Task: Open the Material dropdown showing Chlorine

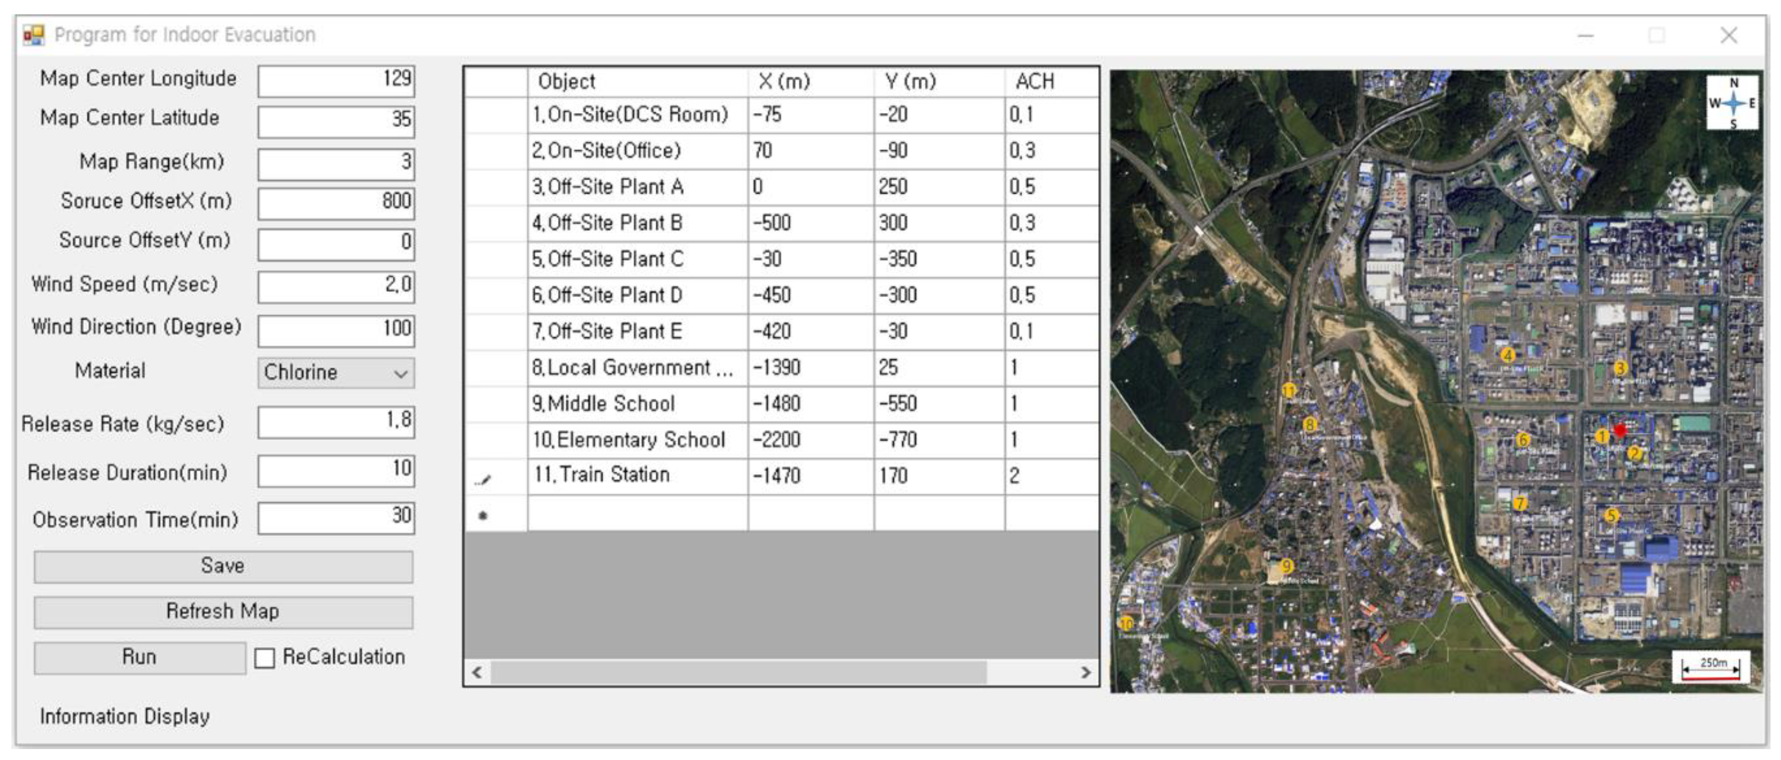Action: coord(336,373)
